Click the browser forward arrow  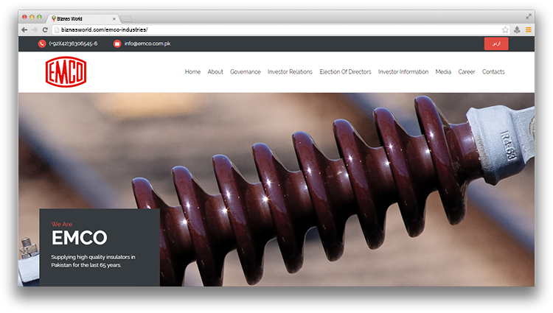click(35, 29)
